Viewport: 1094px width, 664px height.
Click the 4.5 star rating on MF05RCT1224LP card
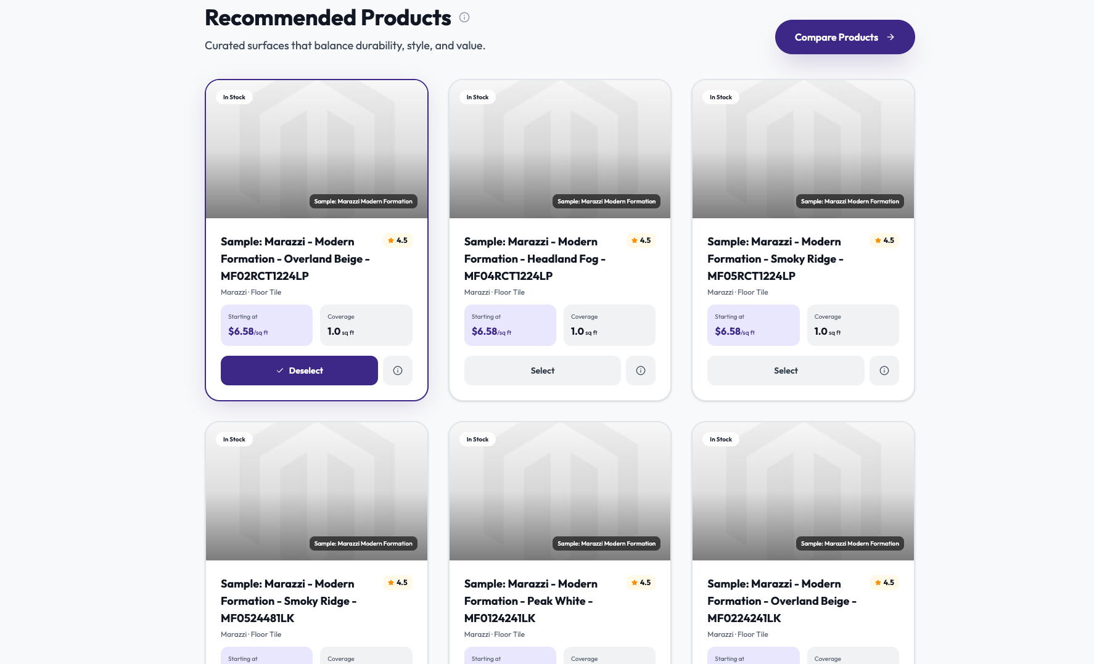(884, 240)
